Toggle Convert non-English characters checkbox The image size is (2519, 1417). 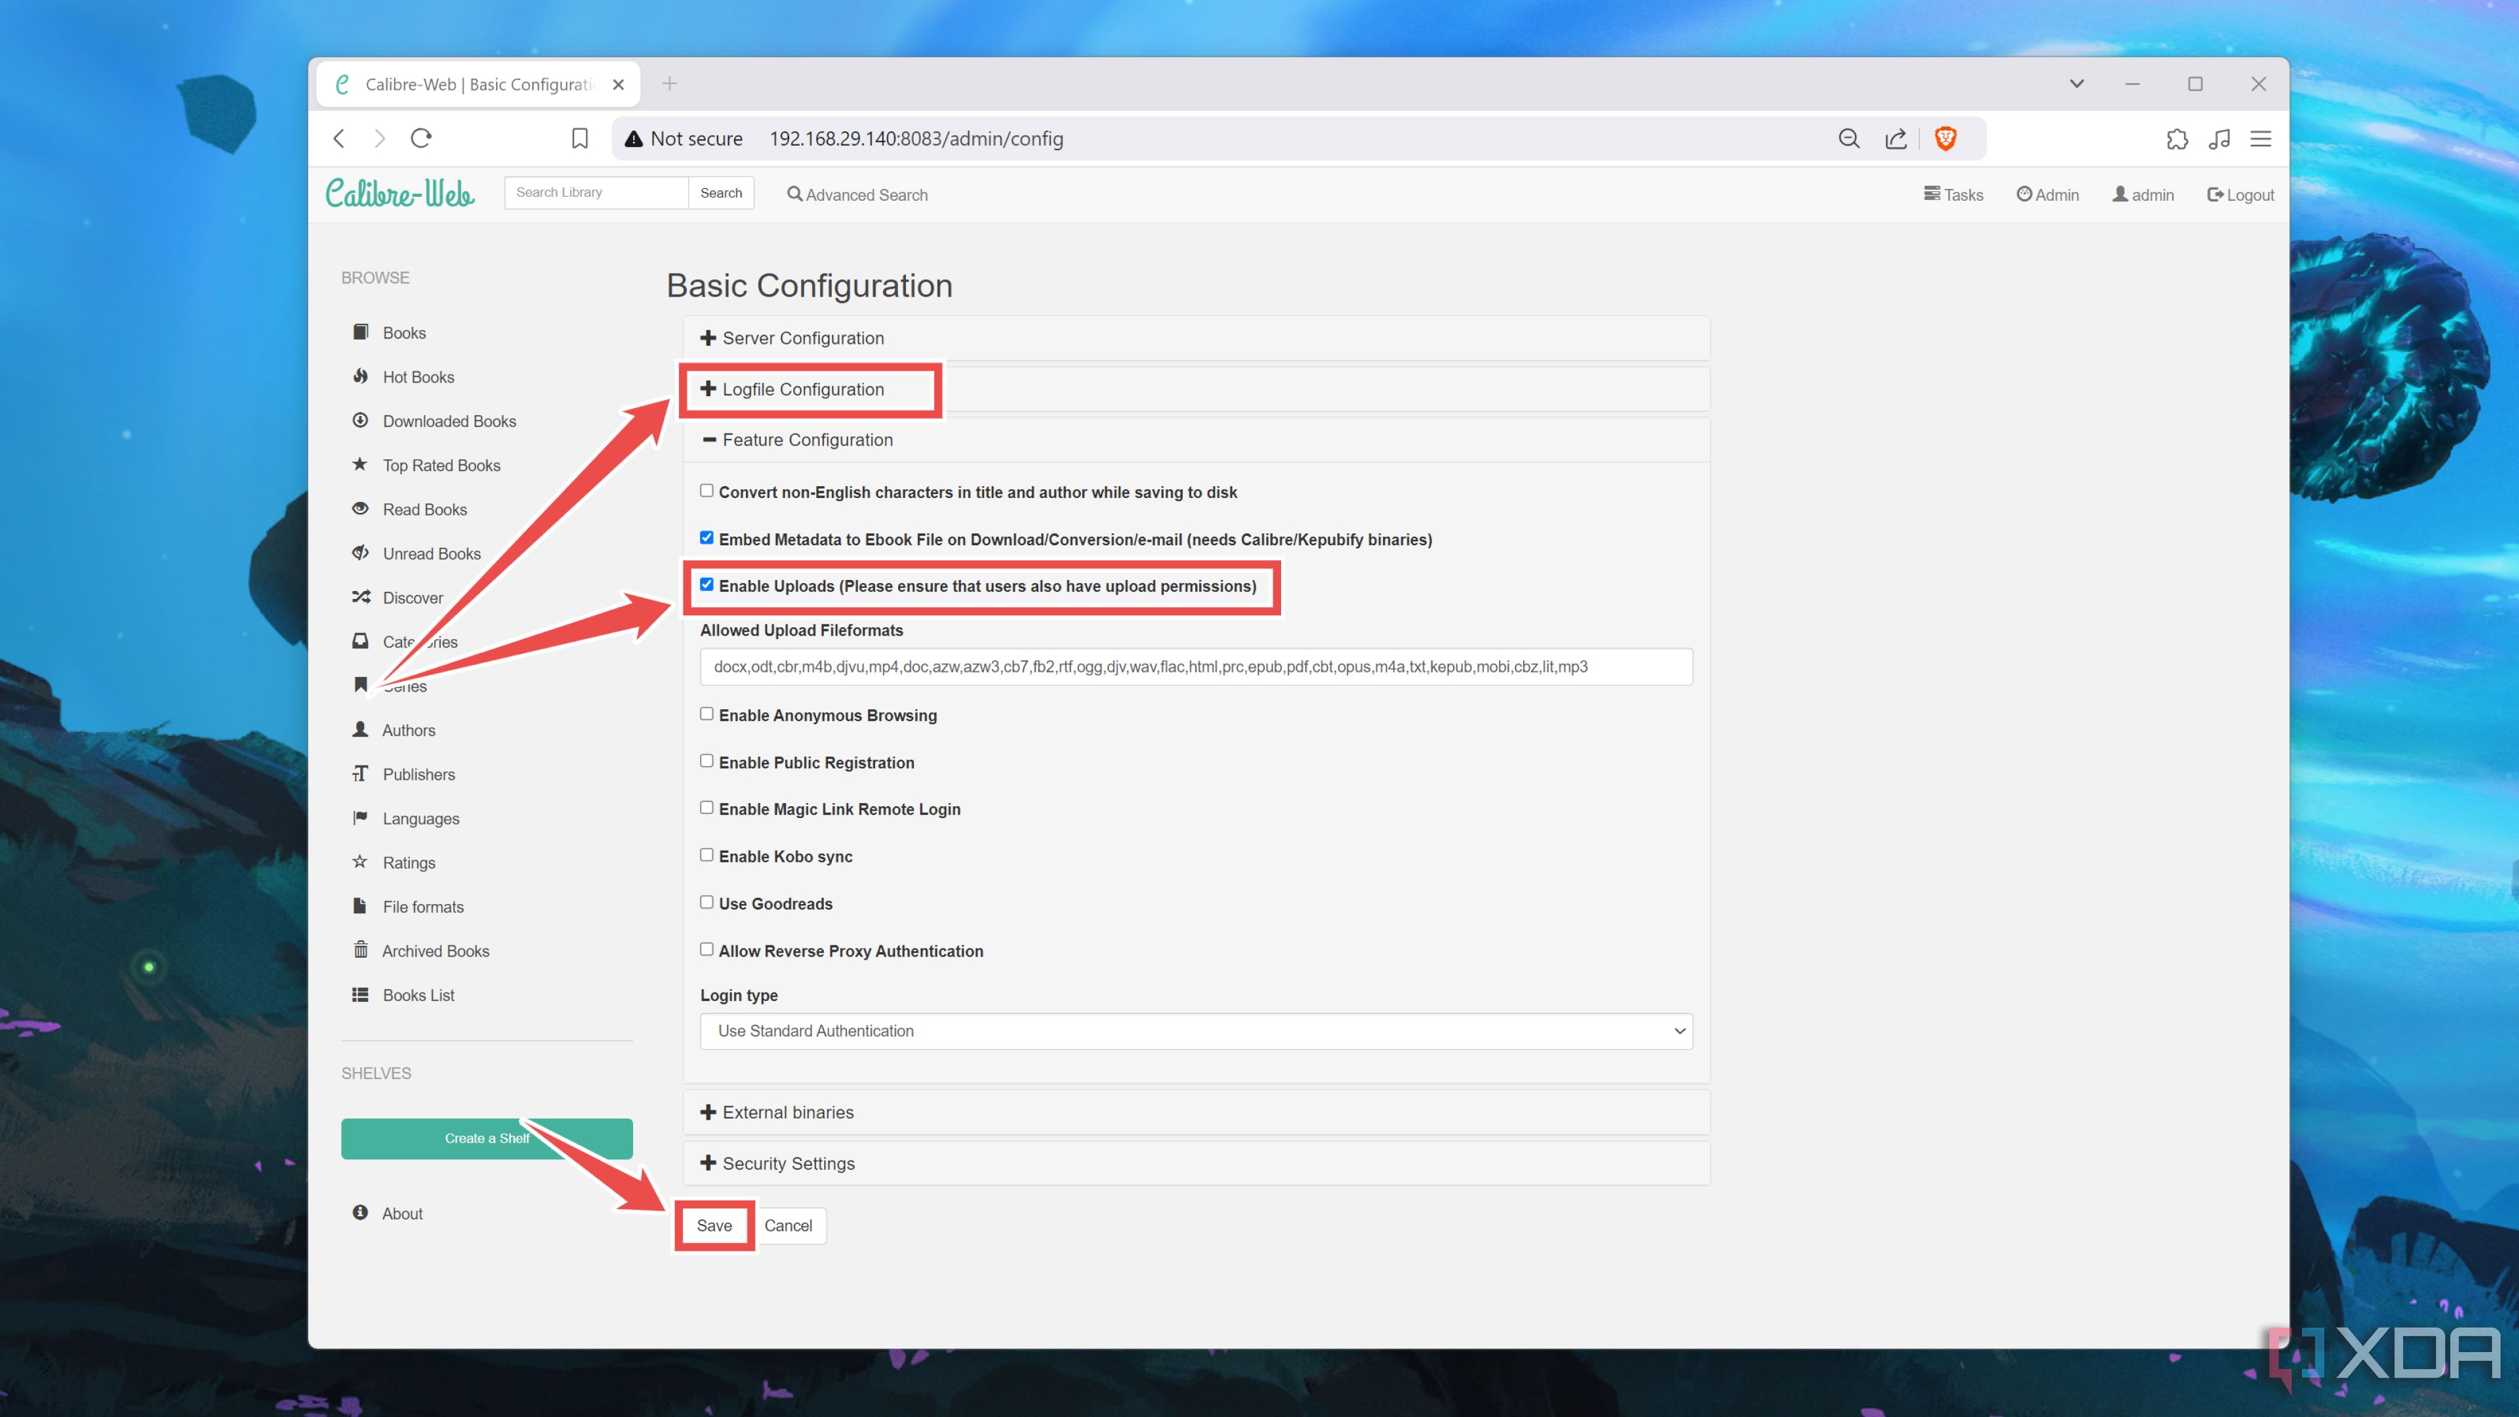(706, 491)
